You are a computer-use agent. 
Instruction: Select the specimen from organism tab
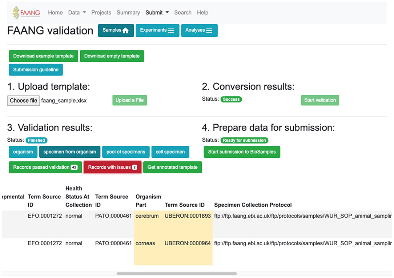click(69, 152)
